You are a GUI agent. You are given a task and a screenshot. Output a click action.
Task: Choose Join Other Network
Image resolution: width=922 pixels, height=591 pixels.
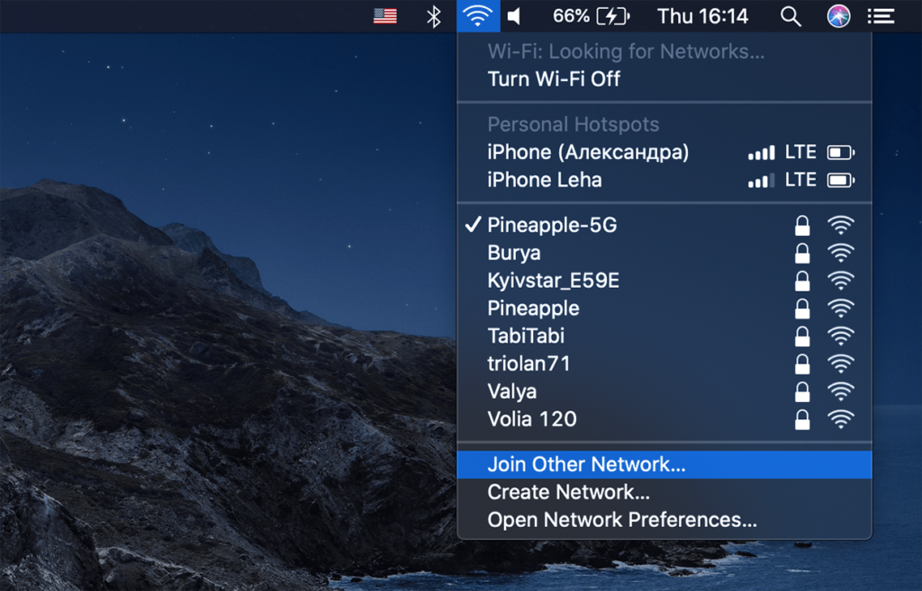(x=585, y=464)
